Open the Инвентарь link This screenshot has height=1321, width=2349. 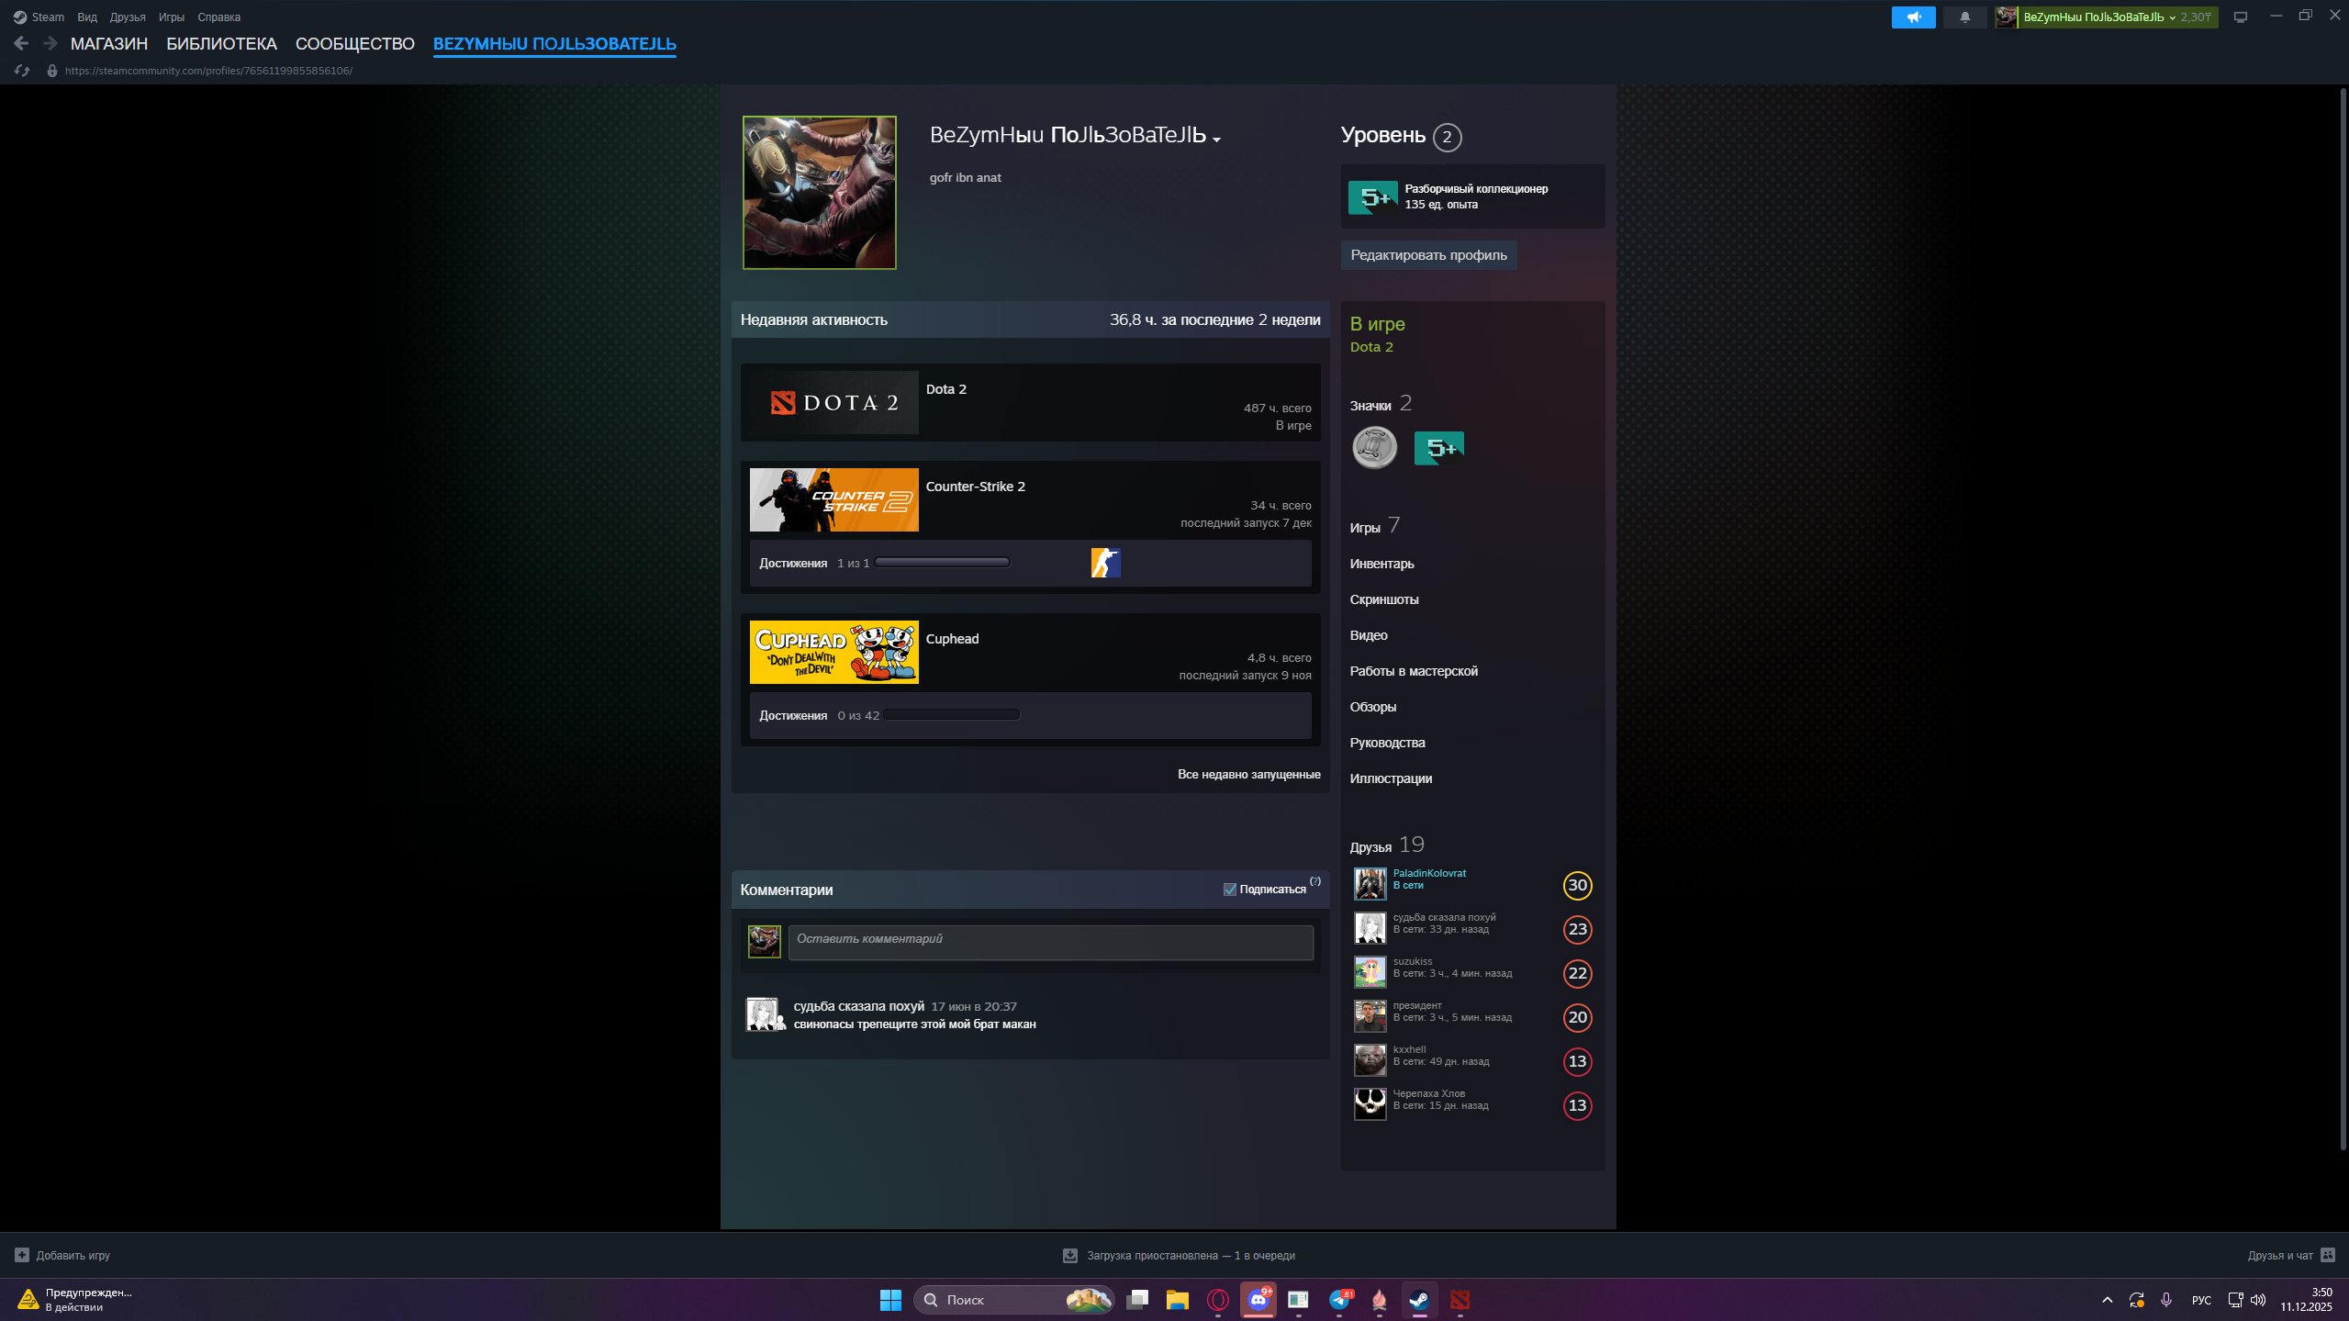pos(1381,564)
